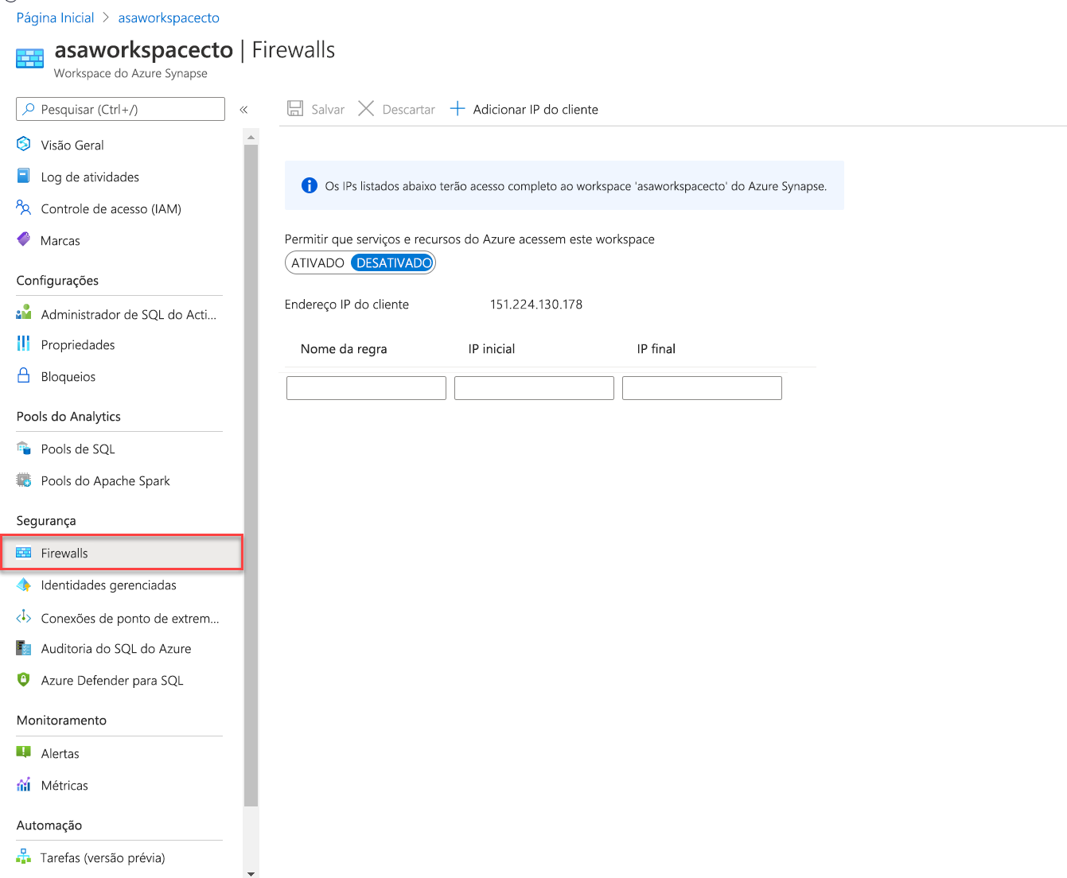This screenshot has width=1067, height=878.
Task: Click the IP inicial column header
Action: click(x=492, y=348)
